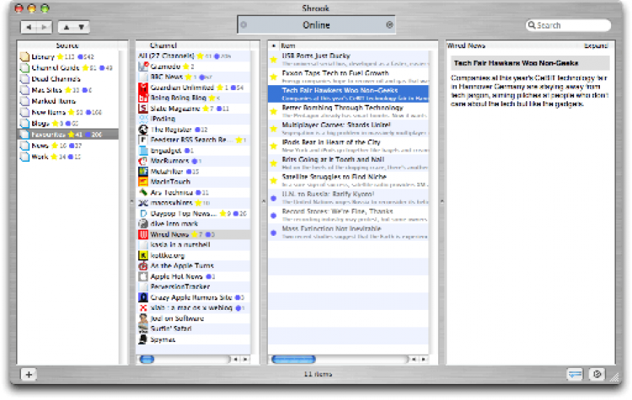Screen dimensions: 632x400
Task: Open Record Stores: We're Fine, Thanks item
Action: click(349, 215)
